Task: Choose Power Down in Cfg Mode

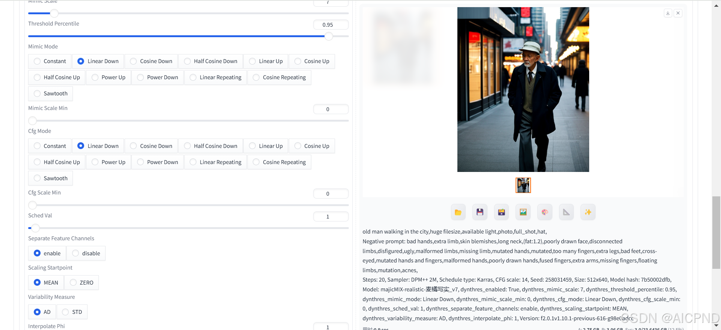Action: [x=158, y=162]
